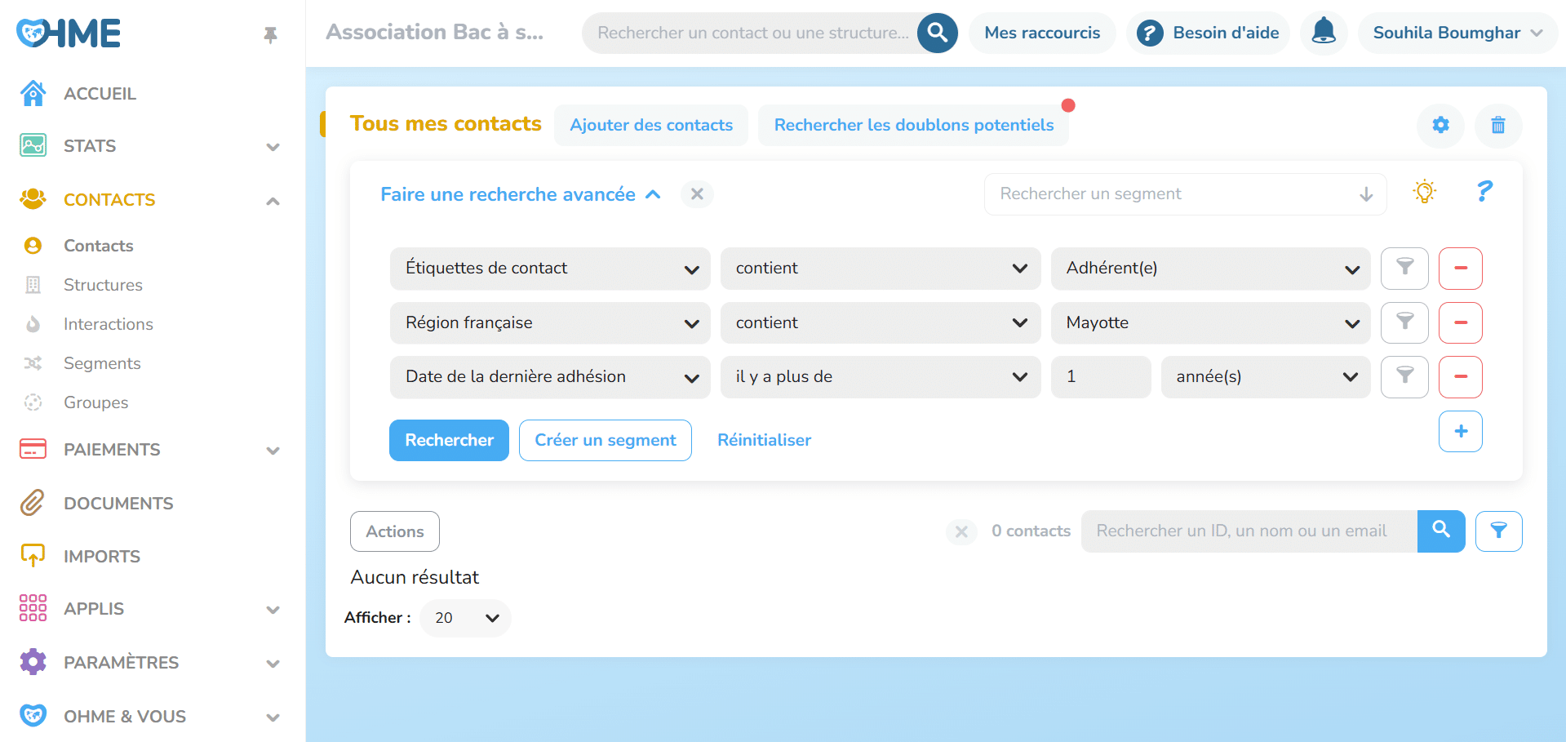This screenshot has height=742, width=1566.
Task: Click the blue filter button near contact search
Action: click(x=1498, y=531)
